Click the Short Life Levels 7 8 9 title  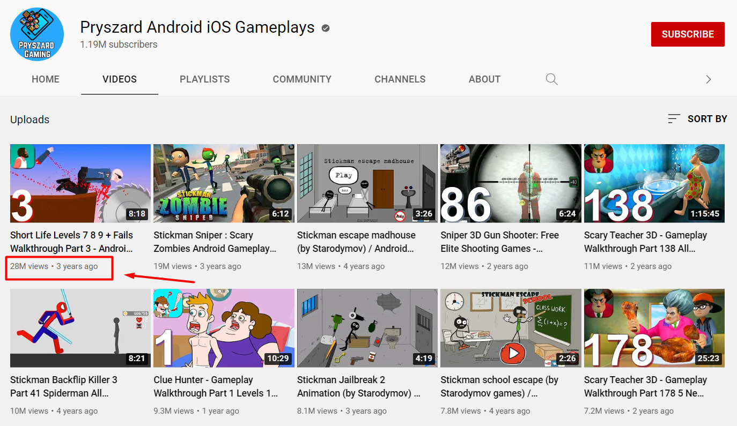[x=72, y=242]
